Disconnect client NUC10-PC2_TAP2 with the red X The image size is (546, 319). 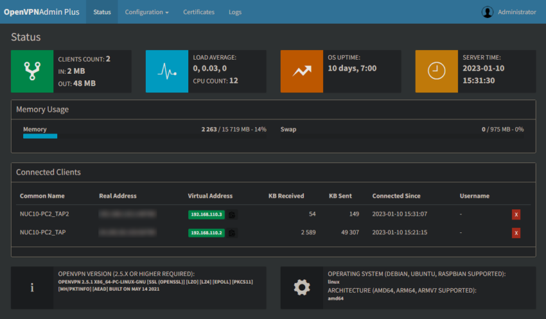click(516, 214)
